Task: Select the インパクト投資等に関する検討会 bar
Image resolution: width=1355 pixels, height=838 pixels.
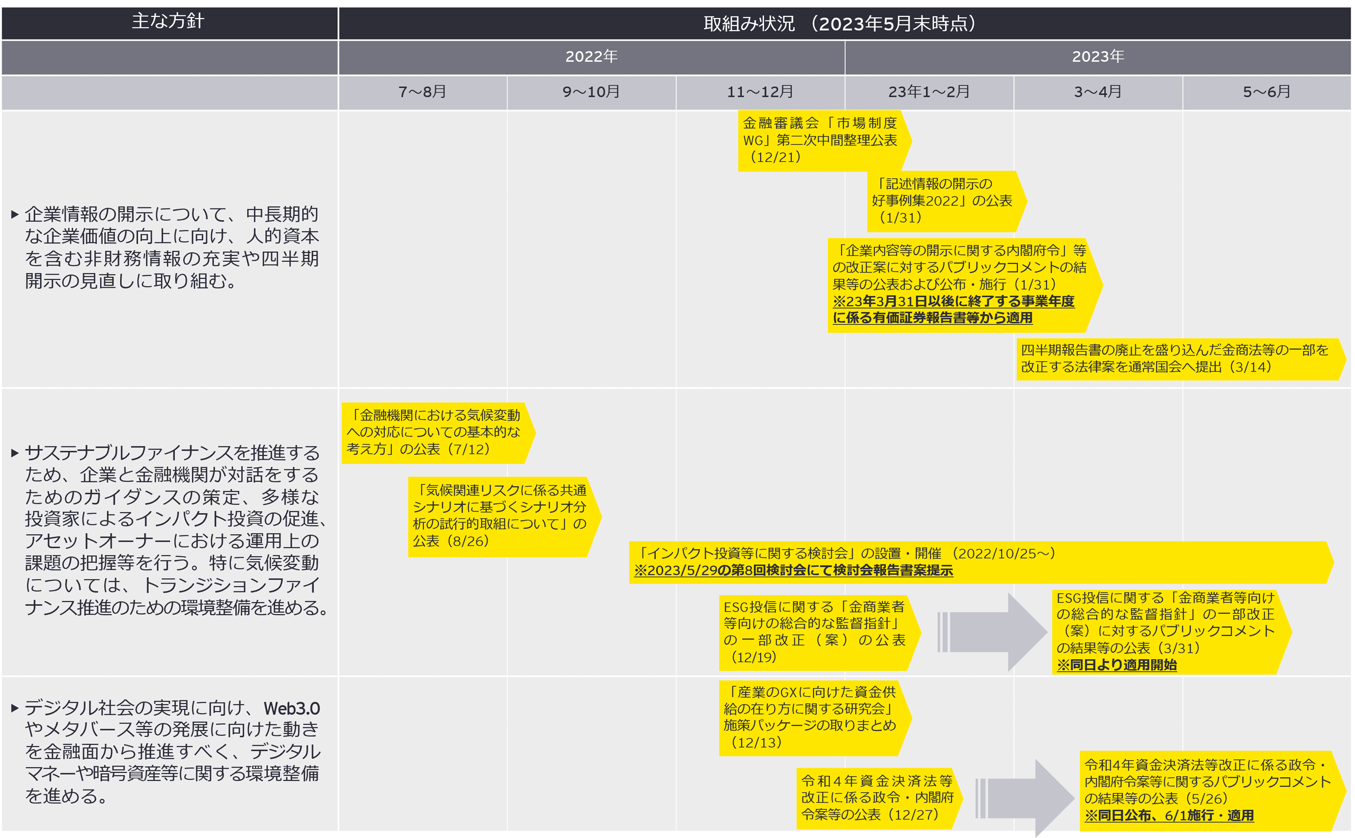Action: click(981, 562)
